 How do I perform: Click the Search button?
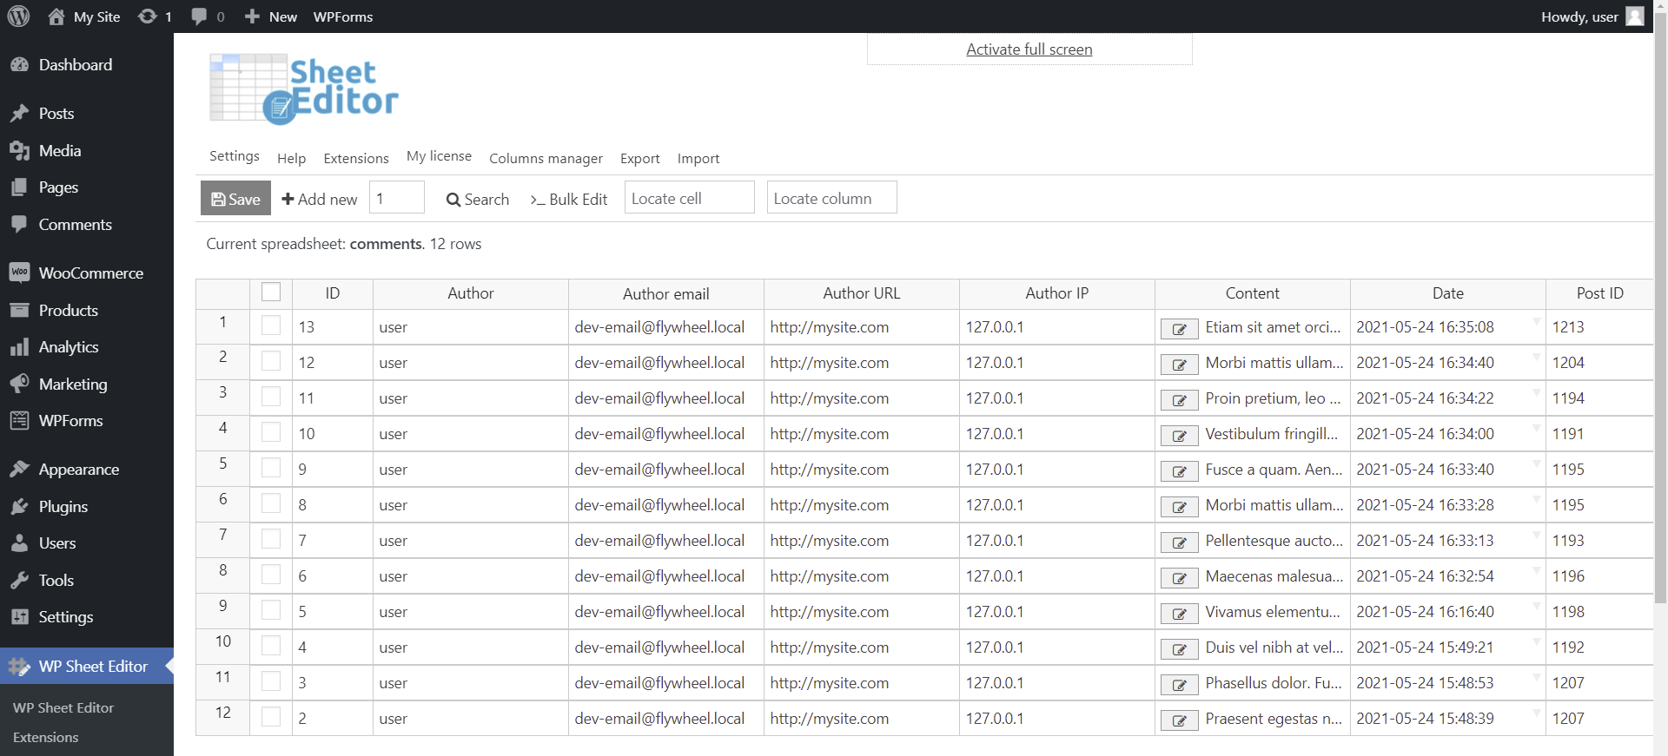478,199
